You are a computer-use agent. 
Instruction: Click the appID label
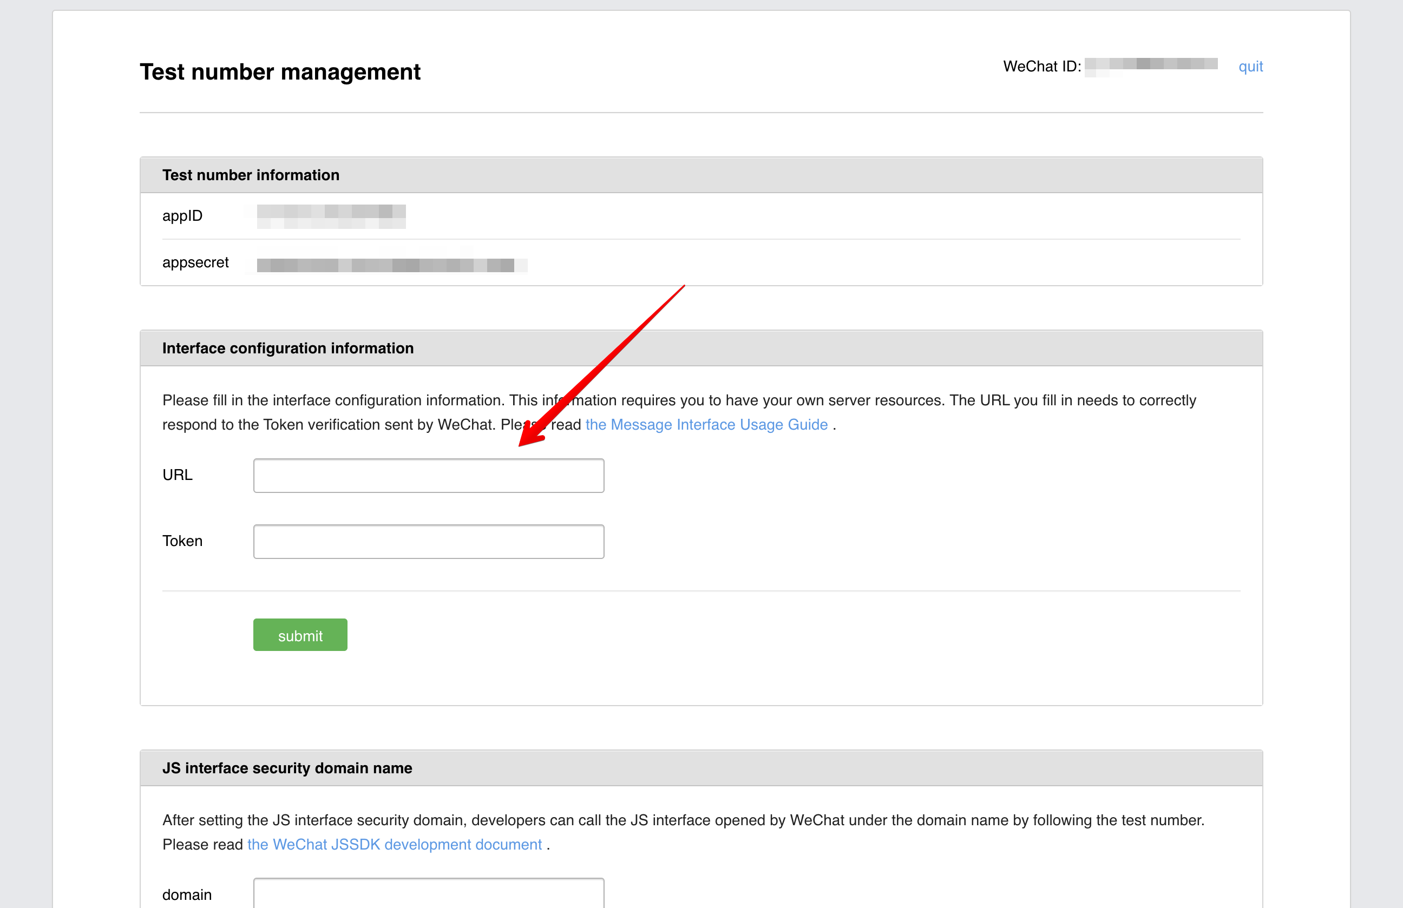[x=182, y=216]
